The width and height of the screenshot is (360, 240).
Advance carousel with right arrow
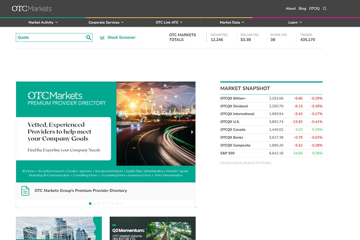(192, 132)
